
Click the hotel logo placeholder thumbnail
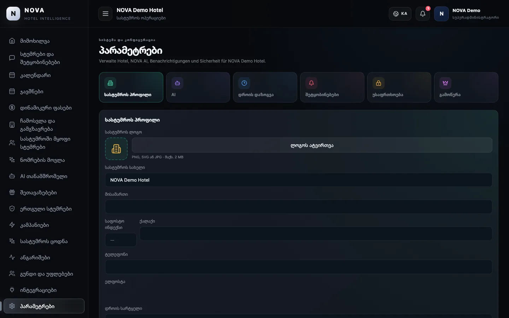(116, 149)
